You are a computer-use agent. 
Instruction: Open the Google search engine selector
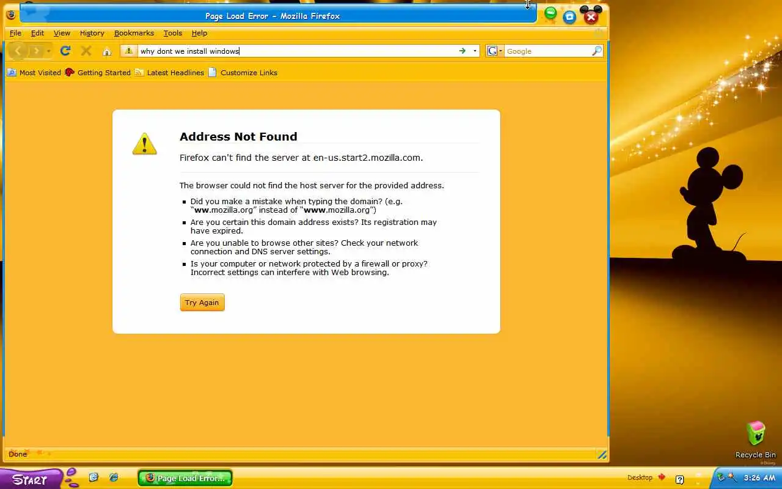click(495, 51)
